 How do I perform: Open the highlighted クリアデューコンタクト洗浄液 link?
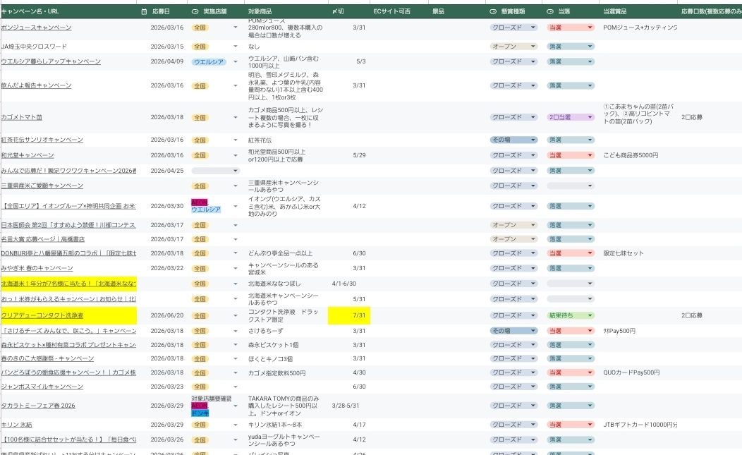coord(42,315)
